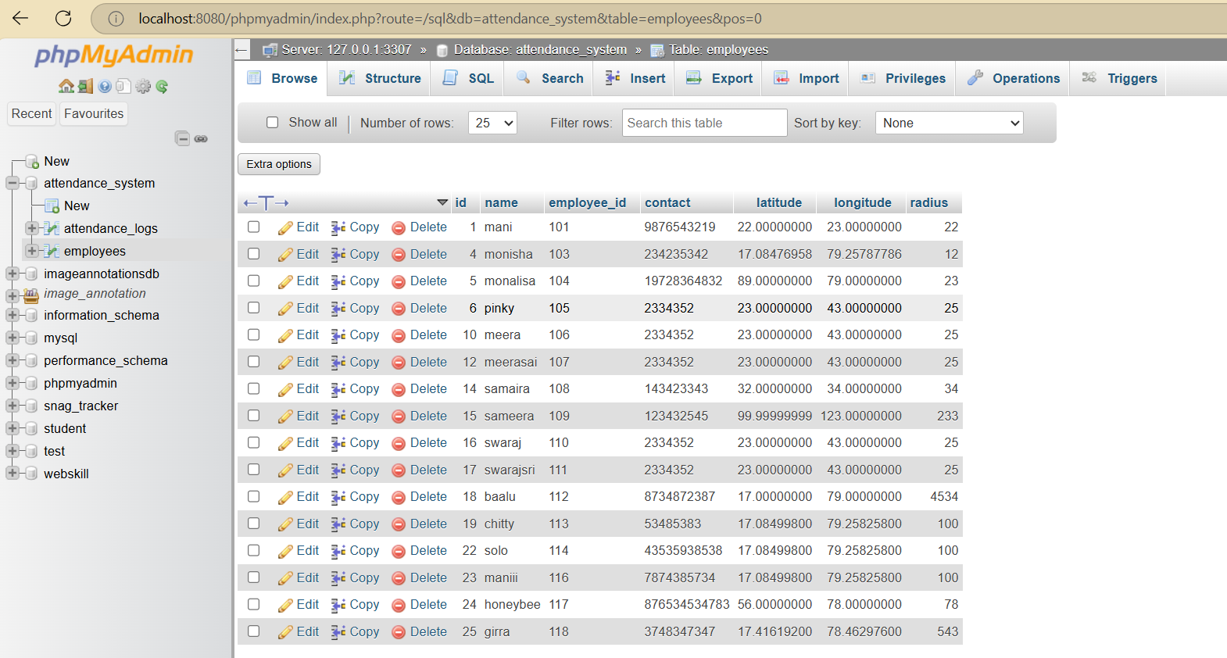The width and height of the screenshot is (1227, 658).
Task: Expand the webskill database node
Action: click(13, 474)
